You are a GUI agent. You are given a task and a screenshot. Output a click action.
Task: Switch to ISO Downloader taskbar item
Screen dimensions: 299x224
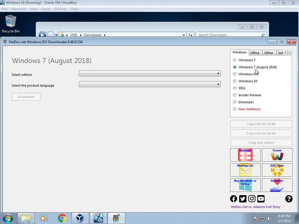coord(116,218)
